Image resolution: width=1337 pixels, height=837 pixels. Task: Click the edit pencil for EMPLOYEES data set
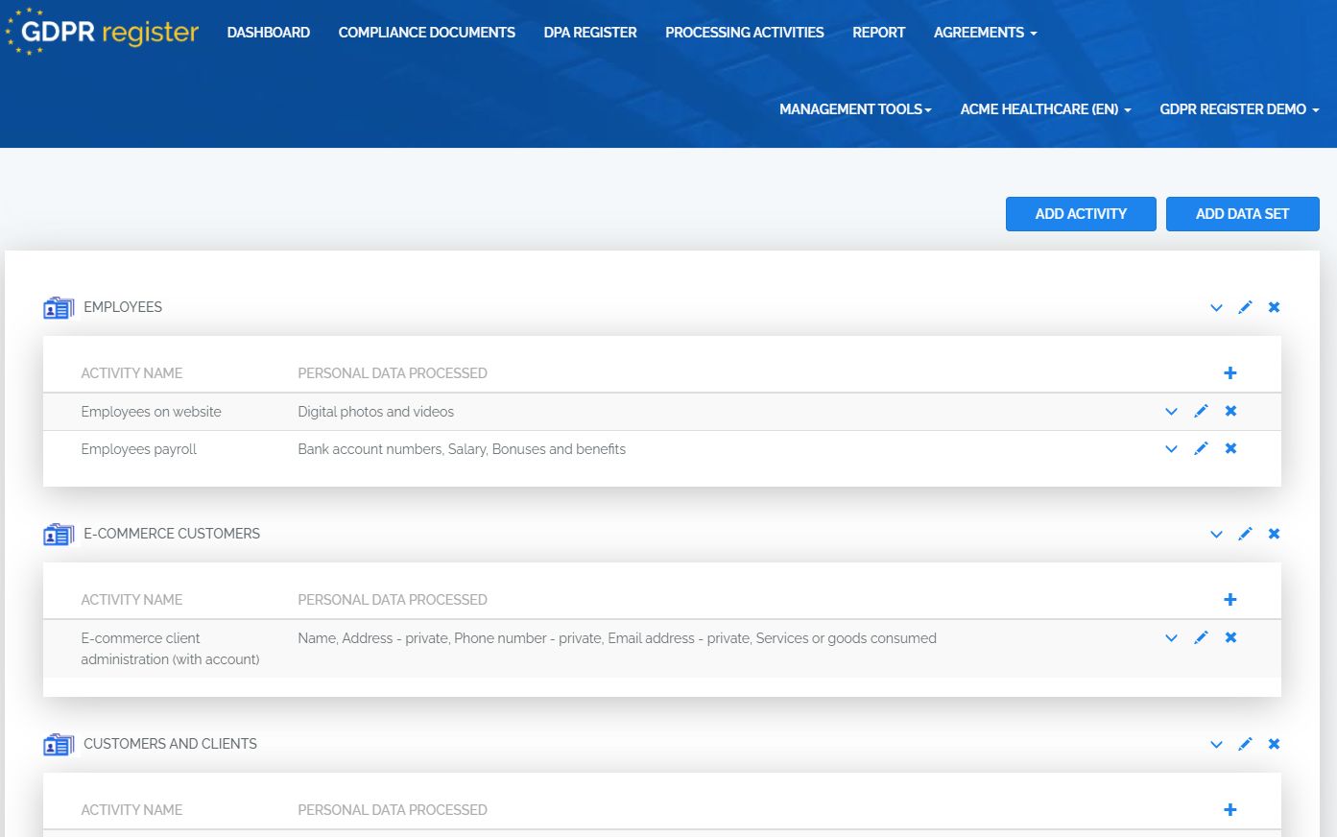point(1245,307)
